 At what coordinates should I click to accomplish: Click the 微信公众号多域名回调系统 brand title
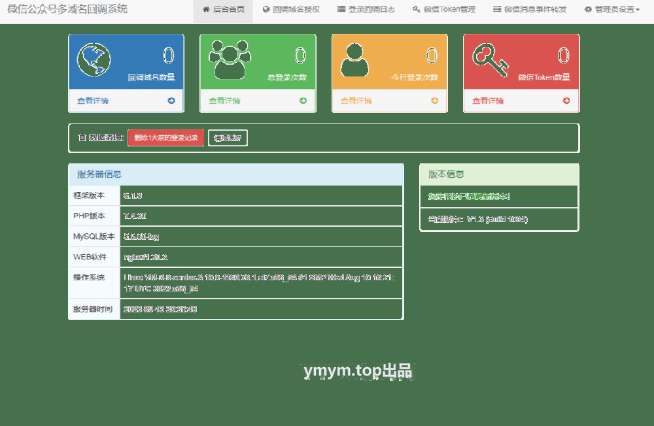point(67,9)
